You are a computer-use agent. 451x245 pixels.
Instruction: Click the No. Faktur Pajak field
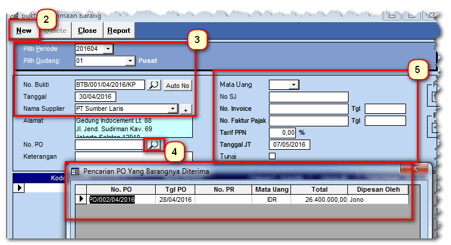coord(308,121)
